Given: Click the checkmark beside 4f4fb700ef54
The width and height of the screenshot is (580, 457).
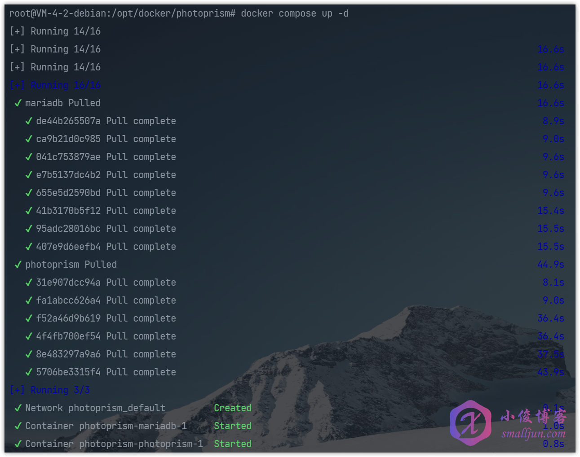Looking at the screenshot, I should (x=29, y=336).
